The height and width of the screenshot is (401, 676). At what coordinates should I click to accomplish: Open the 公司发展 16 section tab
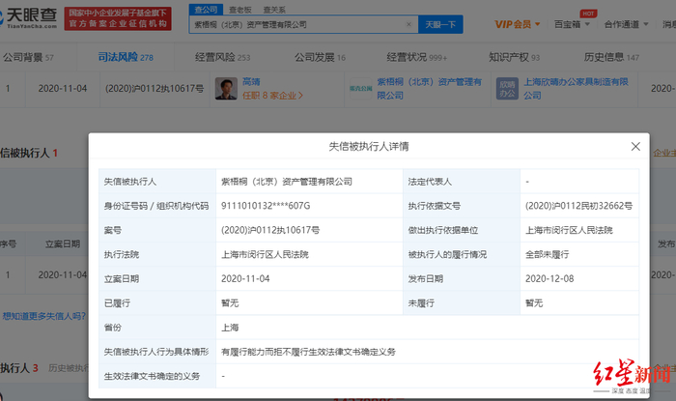320,57
